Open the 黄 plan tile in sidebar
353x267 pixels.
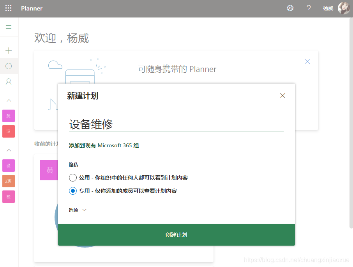pos(9,116)
